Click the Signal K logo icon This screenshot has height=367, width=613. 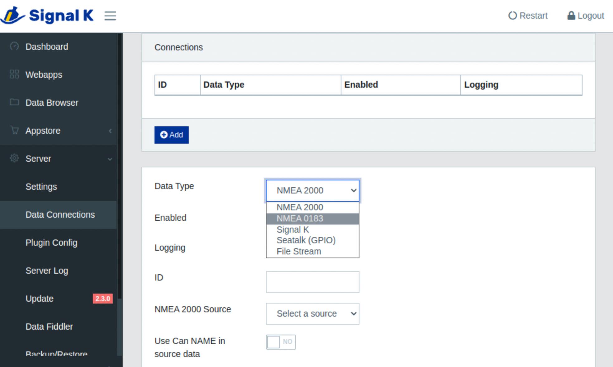click(x=11, y=15)
